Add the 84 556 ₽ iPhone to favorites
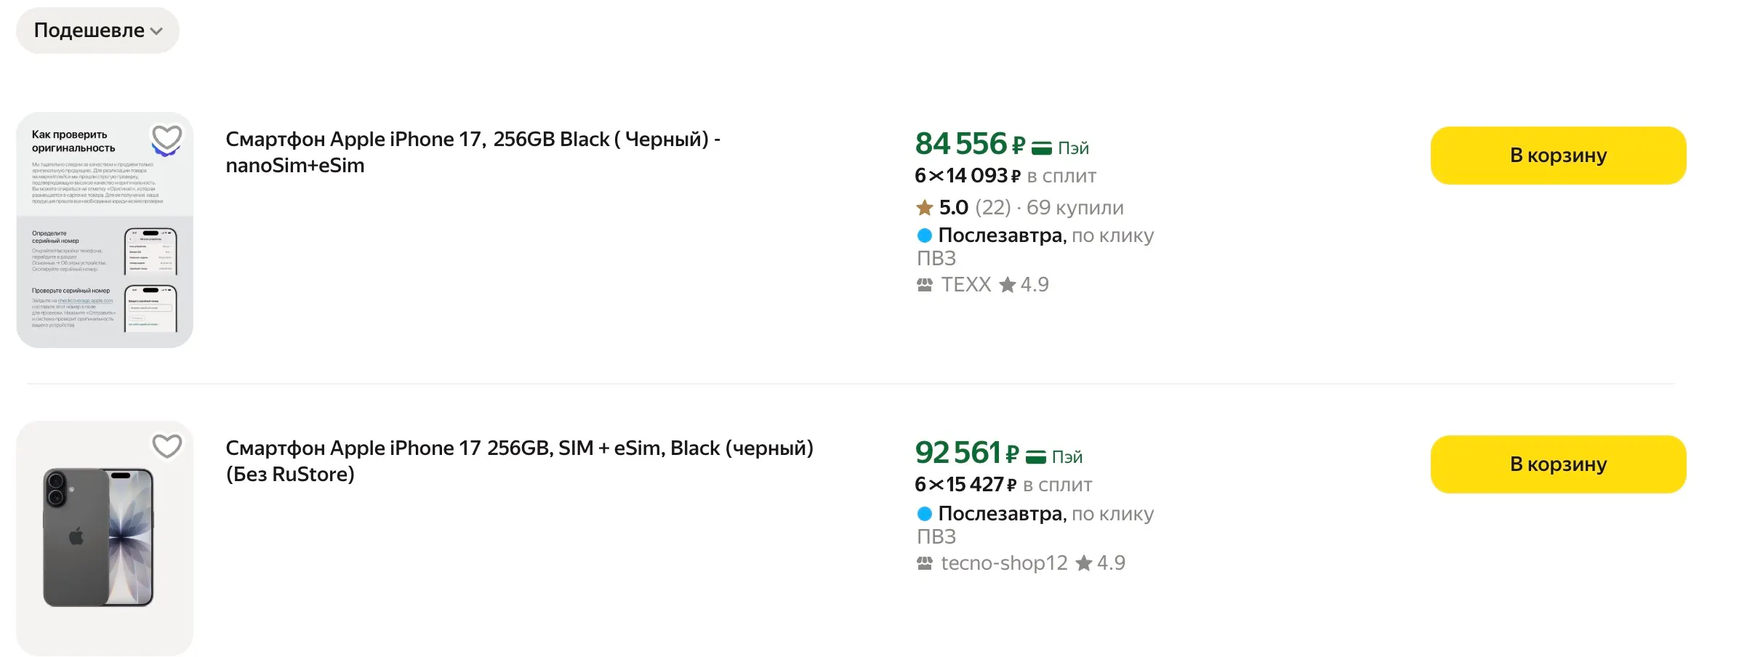 tap(166, 138)
